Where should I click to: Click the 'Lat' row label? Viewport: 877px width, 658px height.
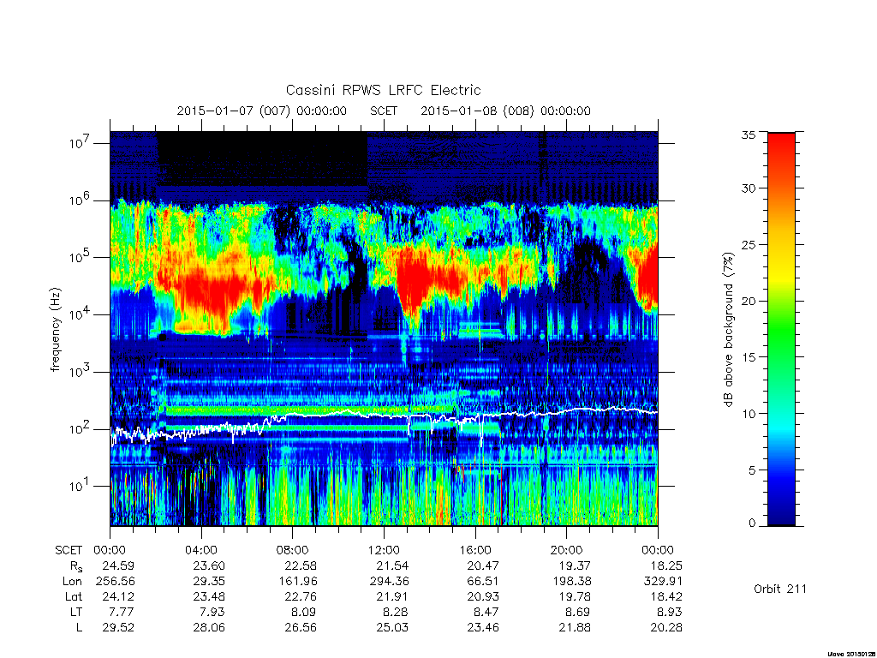point(74,596)
